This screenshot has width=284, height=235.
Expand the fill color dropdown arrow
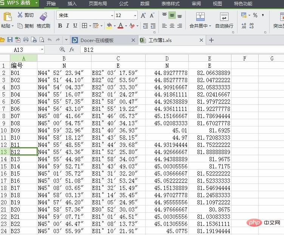(115, 26)
